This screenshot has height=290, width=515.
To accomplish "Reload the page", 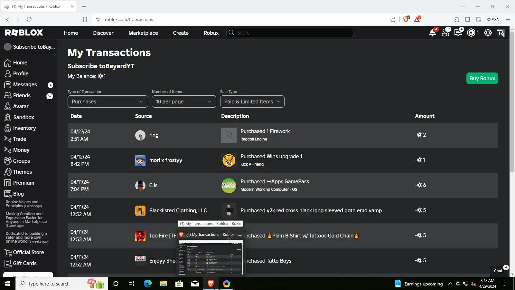I will click(29, 19).
